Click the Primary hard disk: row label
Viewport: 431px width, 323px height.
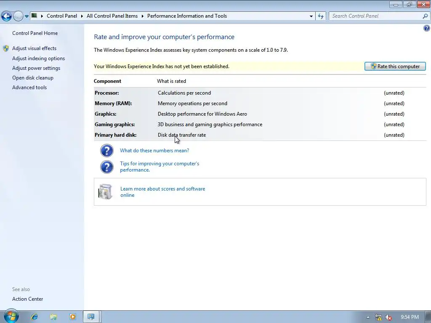pyautogui.click(x=115, y=135)
